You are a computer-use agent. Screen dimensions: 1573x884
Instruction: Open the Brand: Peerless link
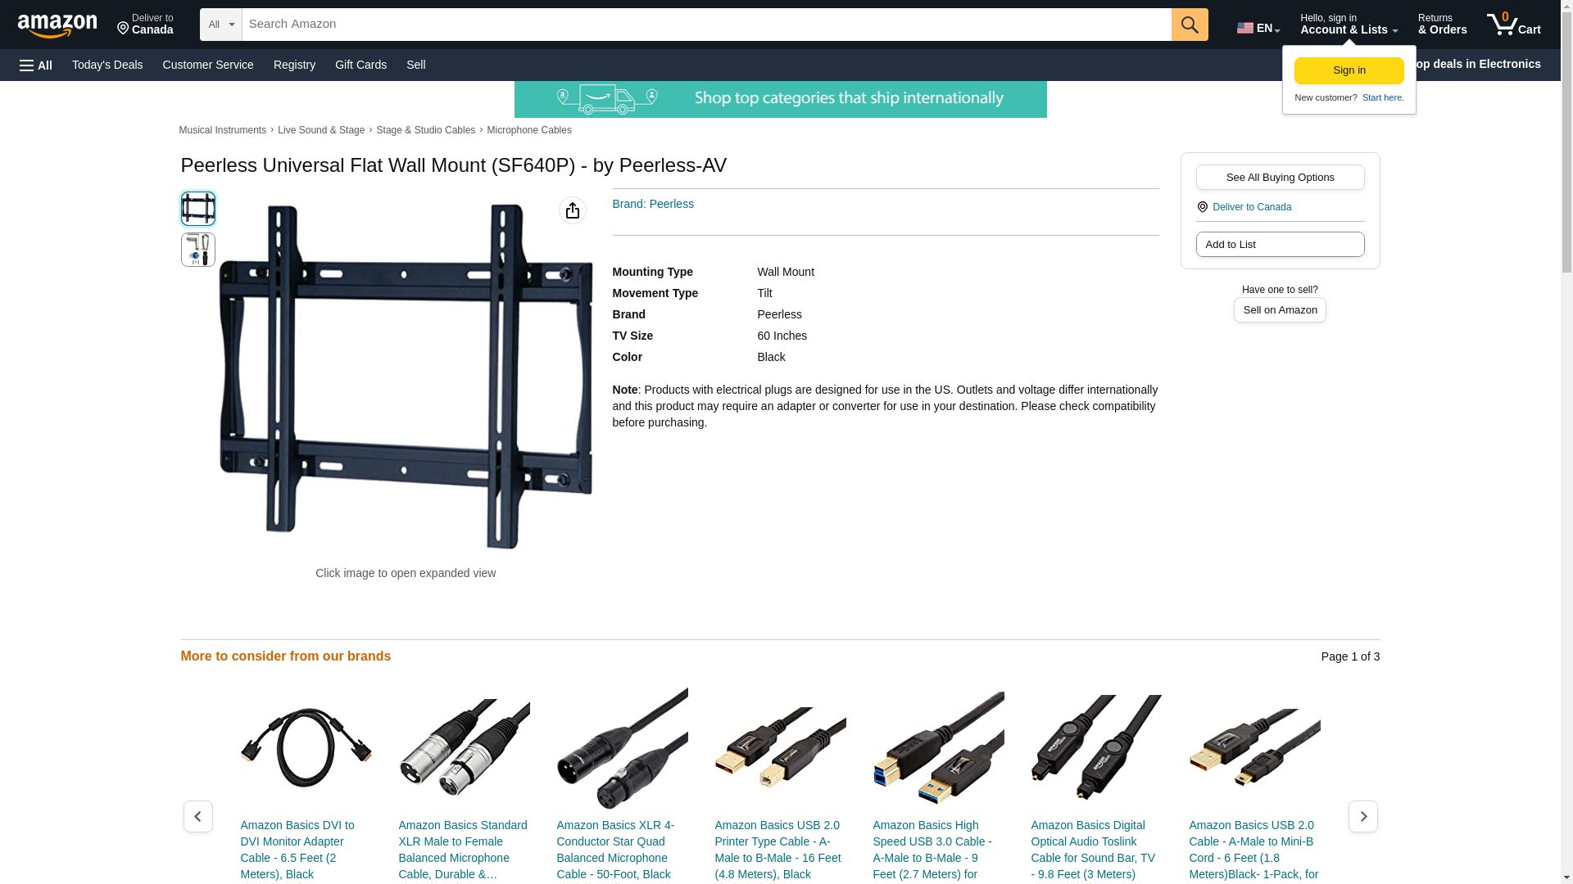(653, 204)
